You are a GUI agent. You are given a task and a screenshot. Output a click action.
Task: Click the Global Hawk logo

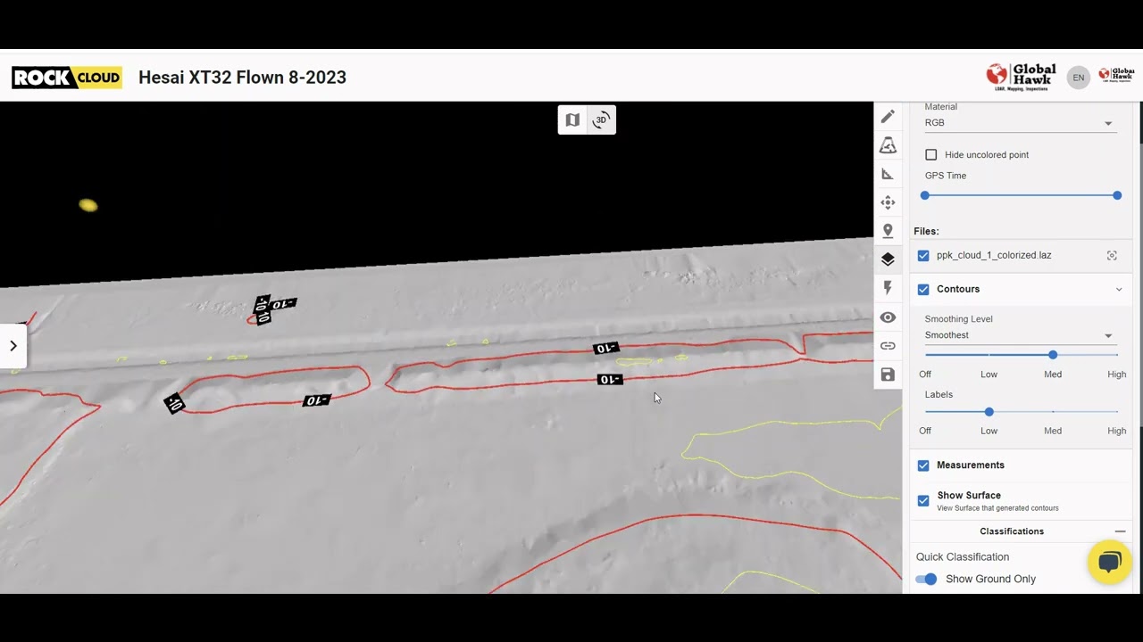(x=1021, y=77)
